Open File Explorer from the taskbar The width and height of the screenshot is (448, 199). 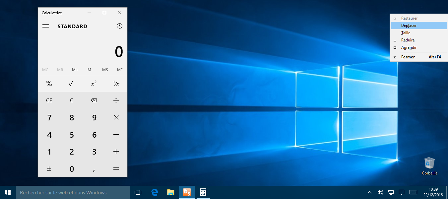pyautogui.click(x=170, y=192)
